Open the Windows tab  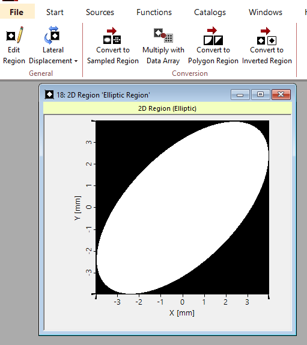[x=266, y=12]
